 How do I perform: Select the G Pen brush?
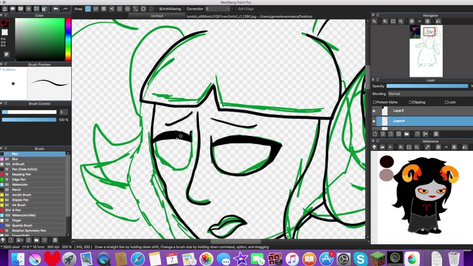(33, 210)
